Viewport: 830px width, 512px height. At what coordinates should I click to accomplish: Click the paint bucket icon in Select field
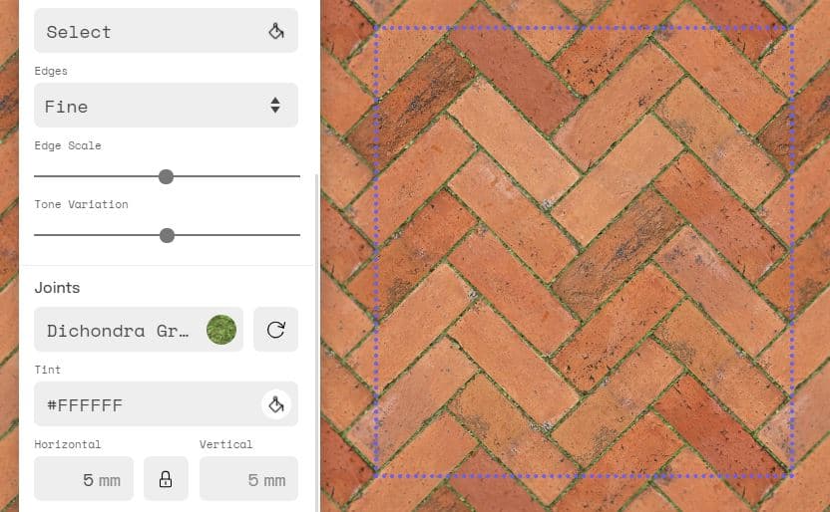(x=275, y=31)
